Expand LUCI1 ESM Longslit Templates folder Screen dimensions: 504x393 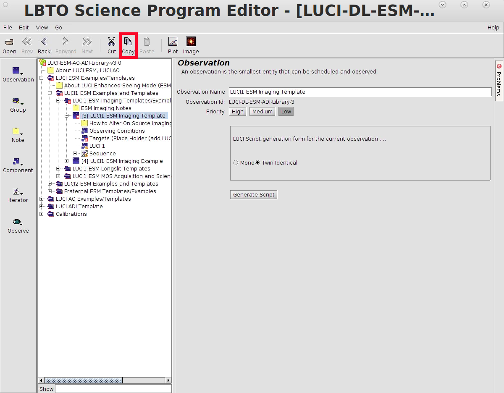[x=58, y=168]
